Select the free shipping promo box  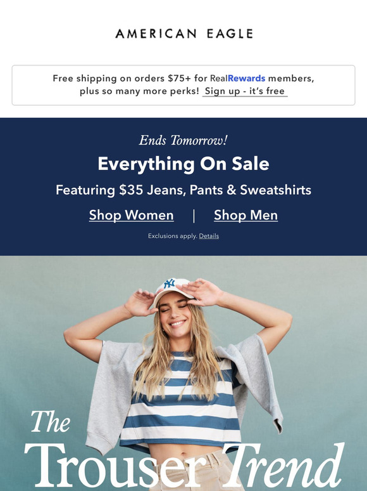[x=183, y=85]
